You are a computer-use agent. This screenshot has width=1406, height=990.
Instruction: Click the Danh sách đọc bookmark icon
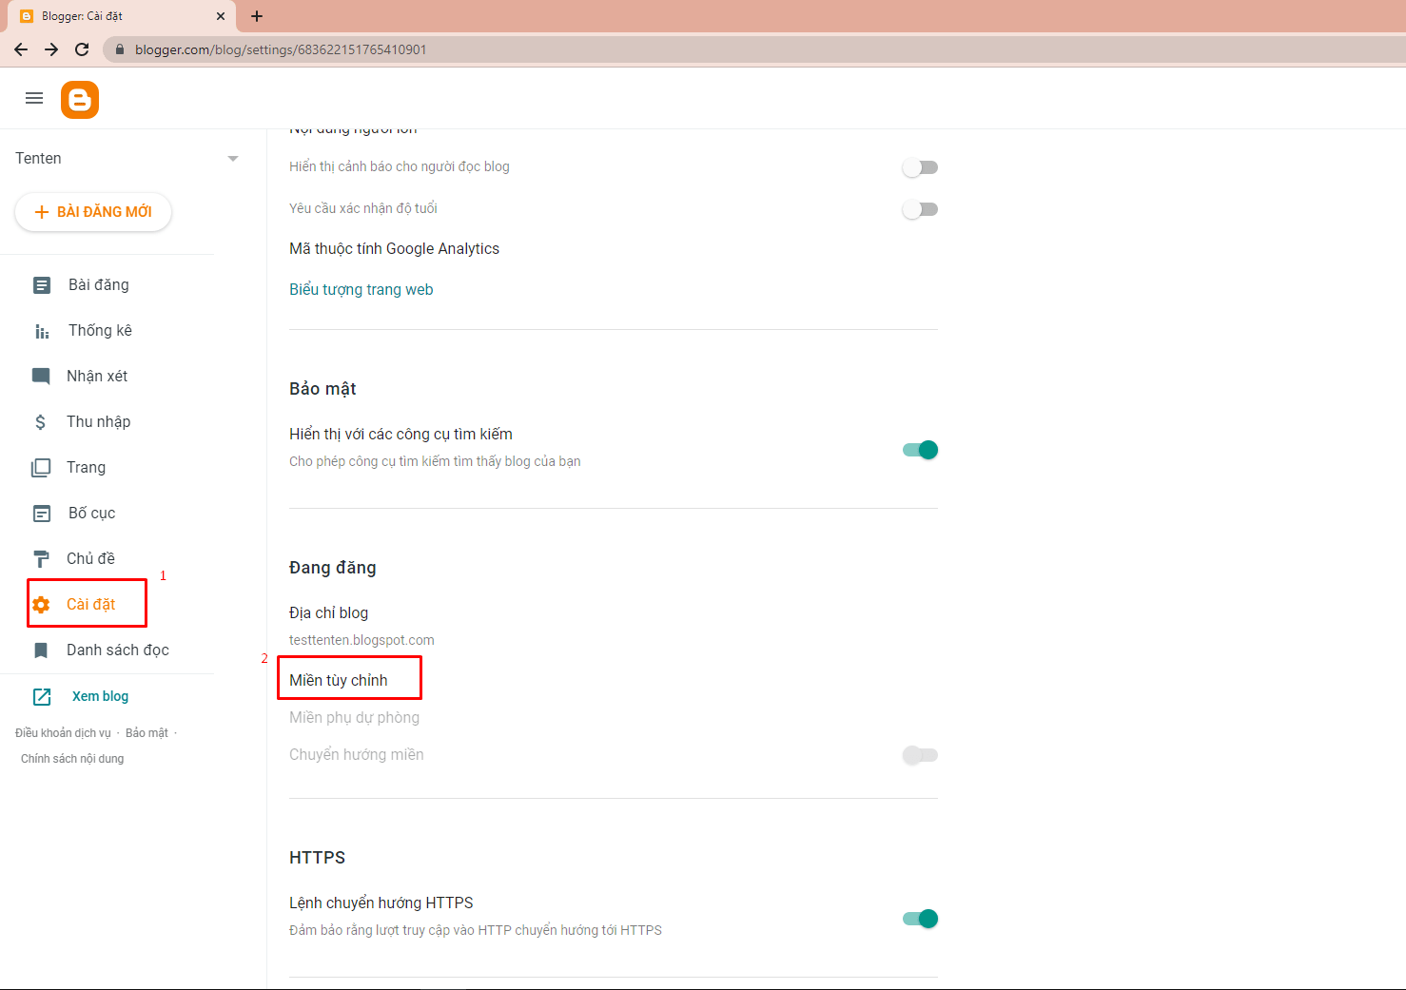[41, 650]
